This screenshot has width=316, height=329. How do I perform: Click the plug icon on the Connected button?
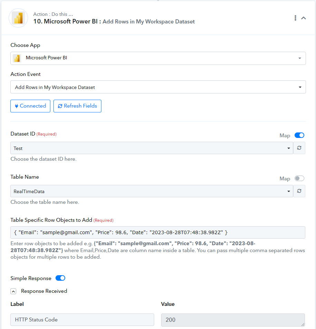coord(16,106)
